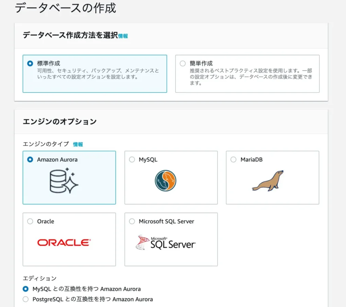Select PostgreSQL との互換性を持つ Amazon Aurora edition
Image resolution: width=346 pixels, height=307 pixels.
click(x=26, y=299)
